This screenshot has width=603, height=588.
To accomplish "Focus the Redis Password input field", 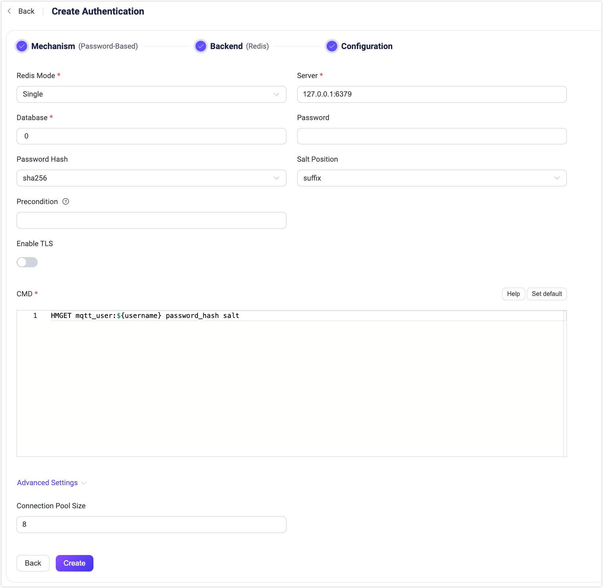I will point(431,136).
